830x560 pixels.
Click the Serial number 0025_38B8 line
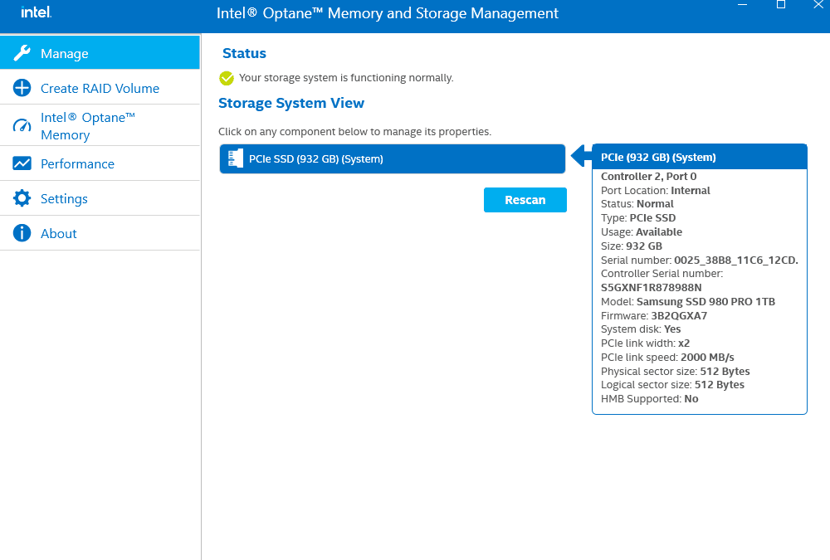pos(699,260)
